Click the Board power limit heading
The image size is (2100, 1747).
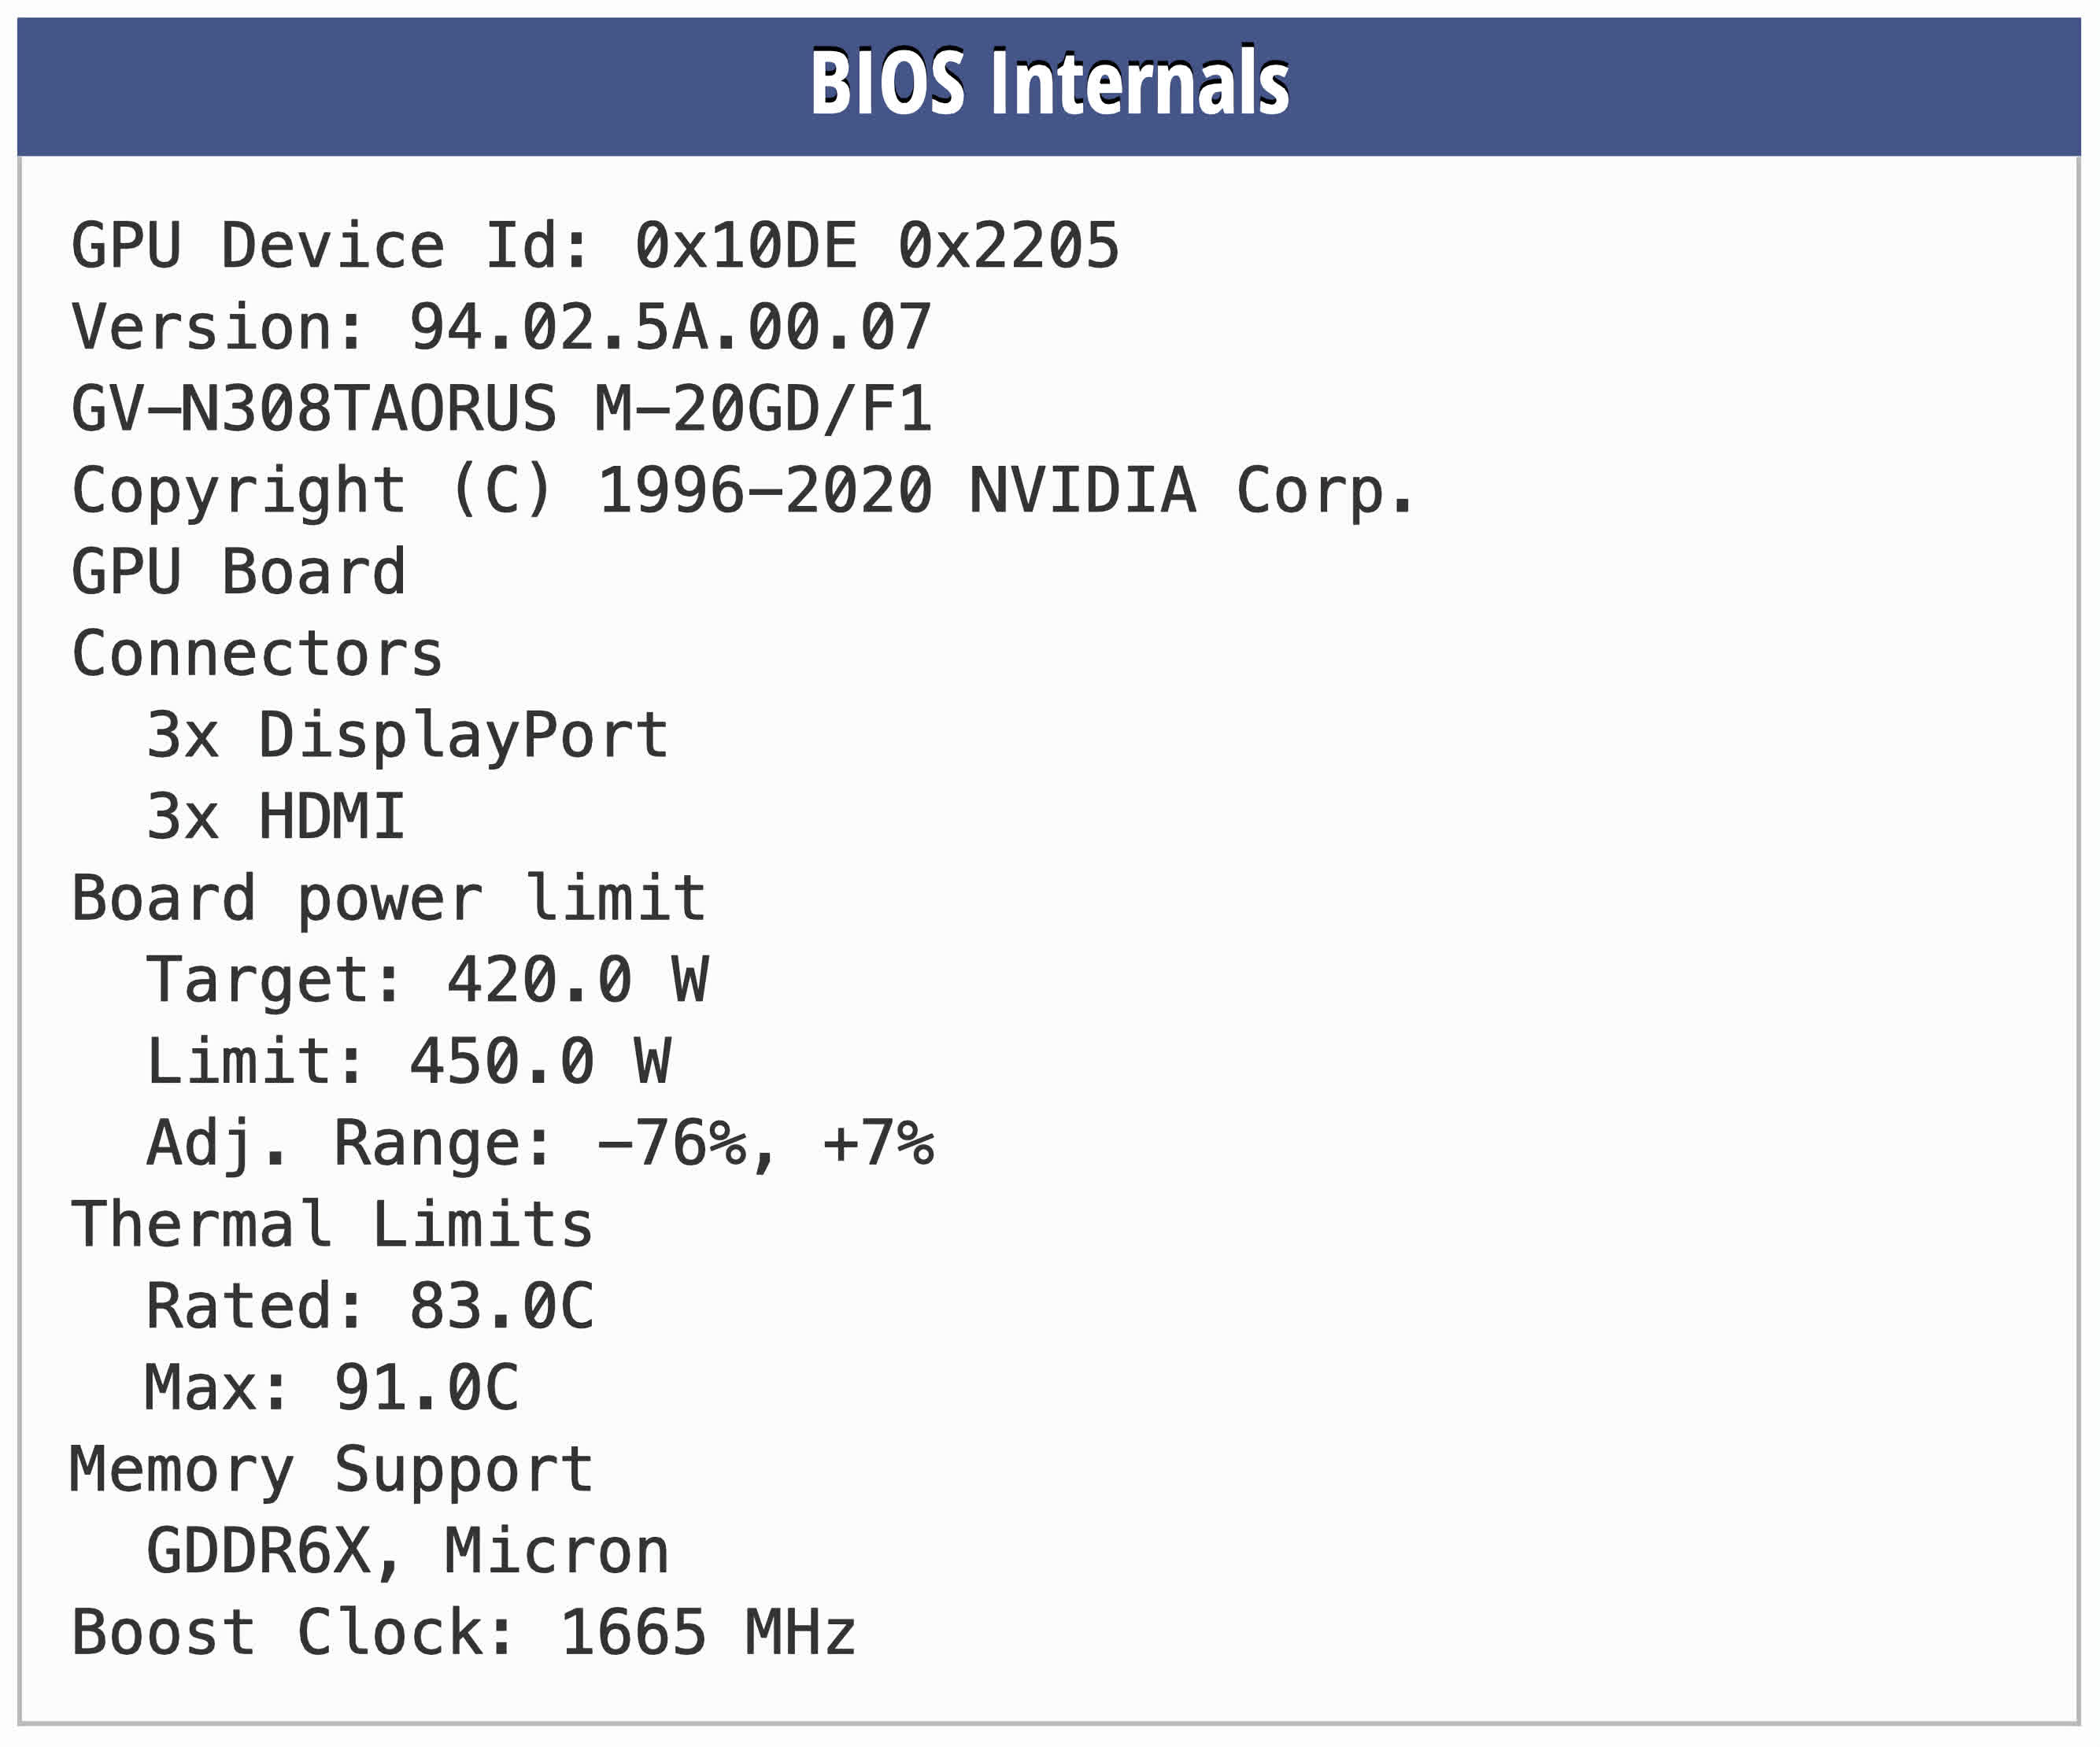[x=389, y=898]
